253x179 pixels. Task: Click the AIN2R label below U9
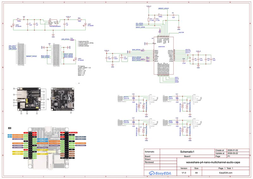click(177, 82)
